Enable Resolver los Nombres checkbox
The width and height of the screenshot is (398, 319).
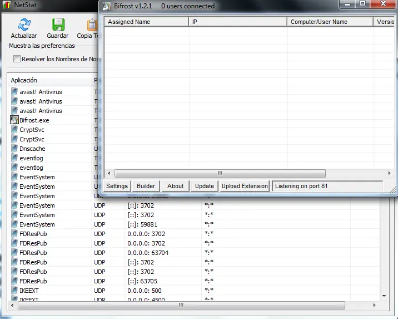coord(17,58)
